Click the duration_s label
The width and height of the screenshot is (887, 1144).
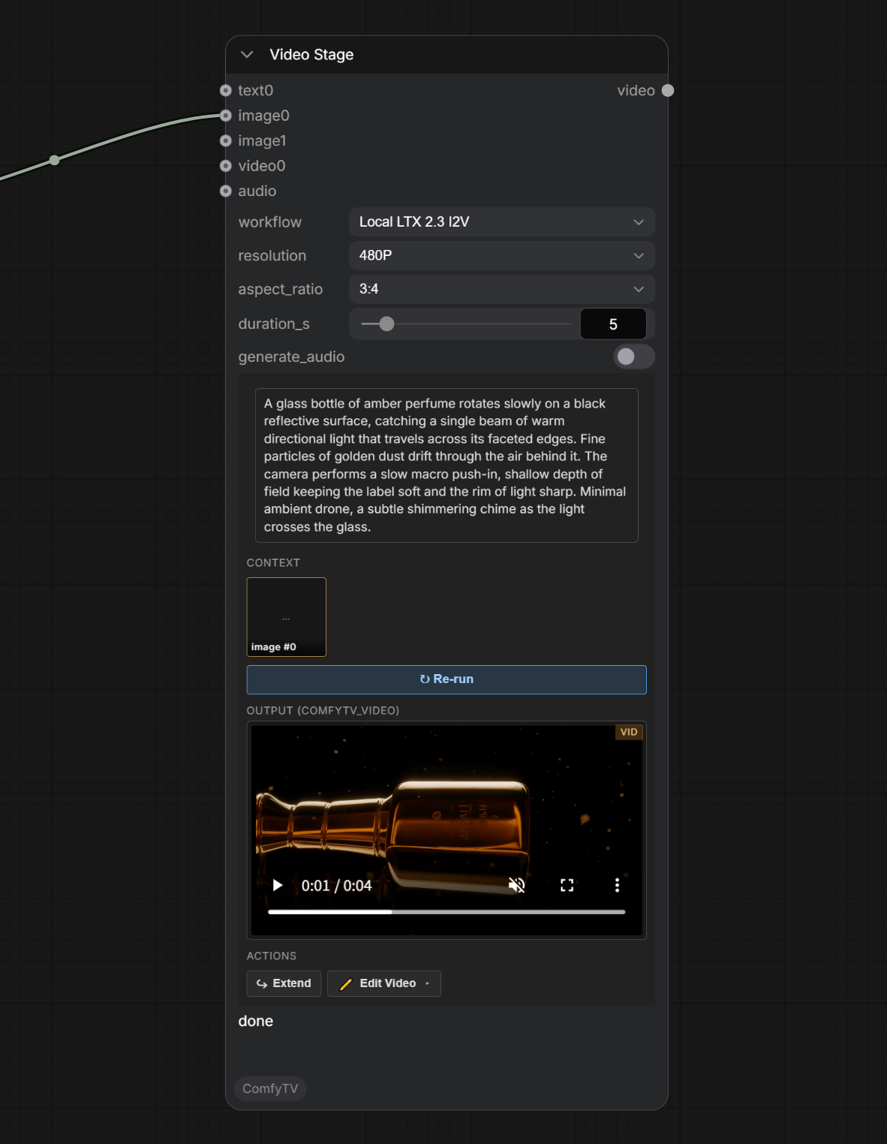pos(274,324)
